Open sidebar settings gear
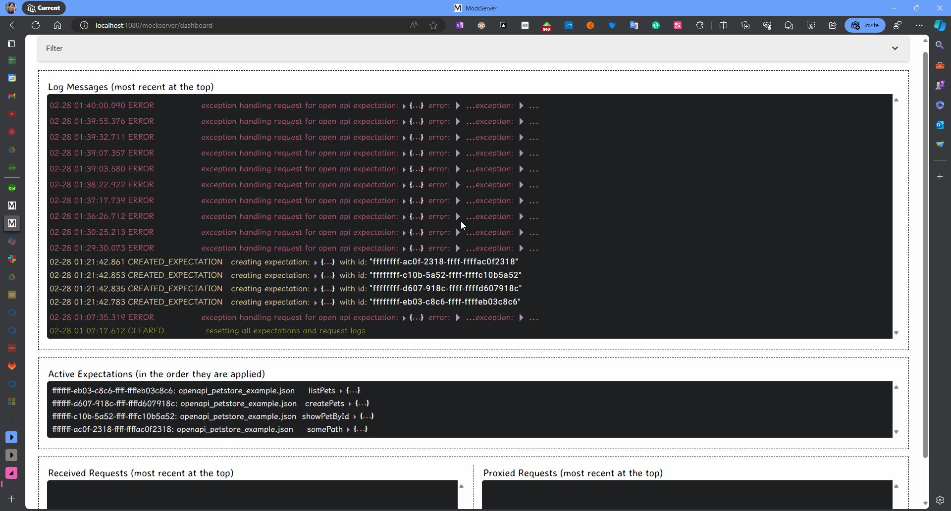 point(940,500)
